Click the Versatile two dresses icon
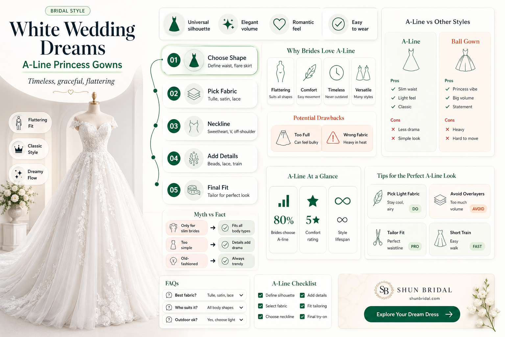Screen dimensions: 505x337 pyautogui.click(x=363, y=73)
